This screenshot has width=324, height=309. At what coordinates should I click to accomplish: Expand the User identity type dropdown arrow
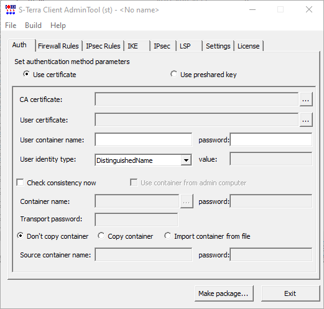[186, 160]
